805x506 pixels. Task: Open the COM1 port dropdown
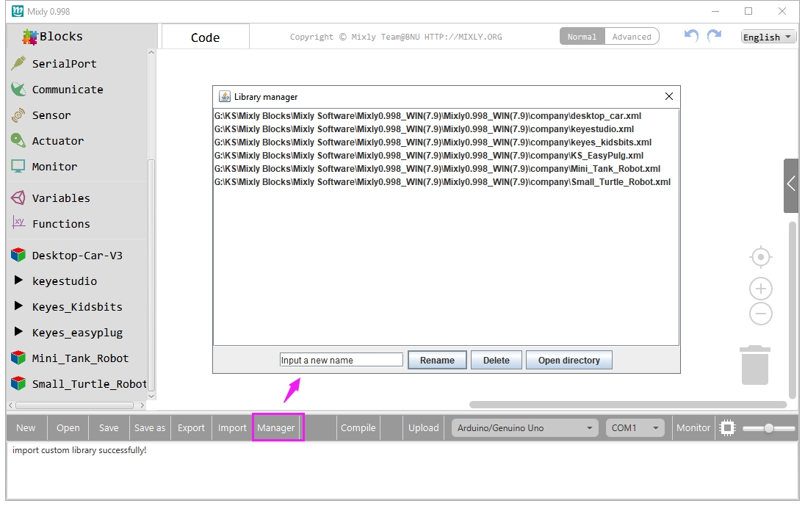coord(635,428)
